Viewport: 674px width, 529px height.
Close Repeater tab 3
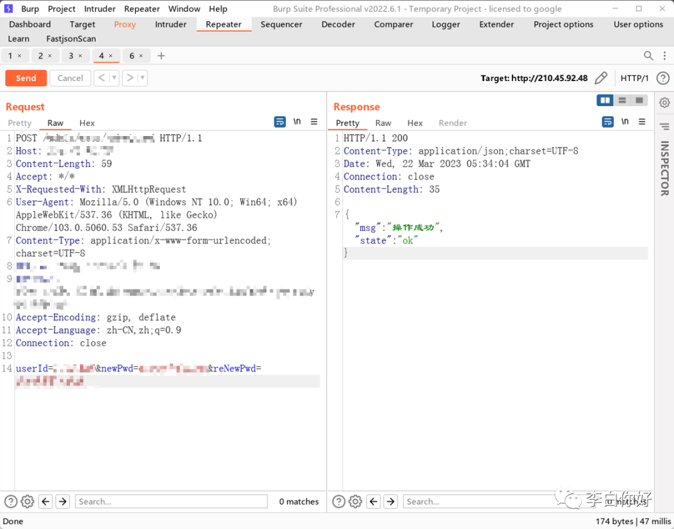click(x=80, y=56)
